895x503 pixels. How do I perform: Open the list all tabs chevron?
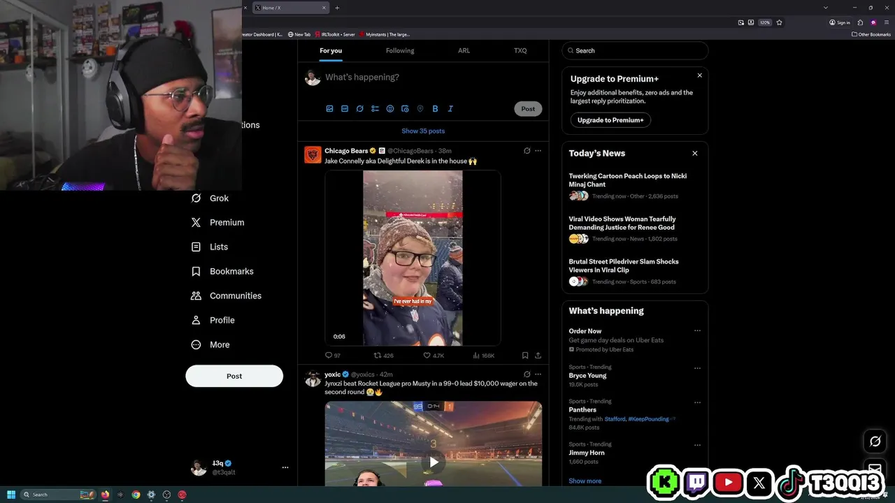coord(826,8)
